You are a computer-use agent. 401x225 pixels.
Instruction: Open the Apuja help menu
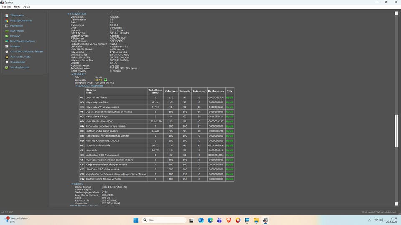(x=27, y=7)
